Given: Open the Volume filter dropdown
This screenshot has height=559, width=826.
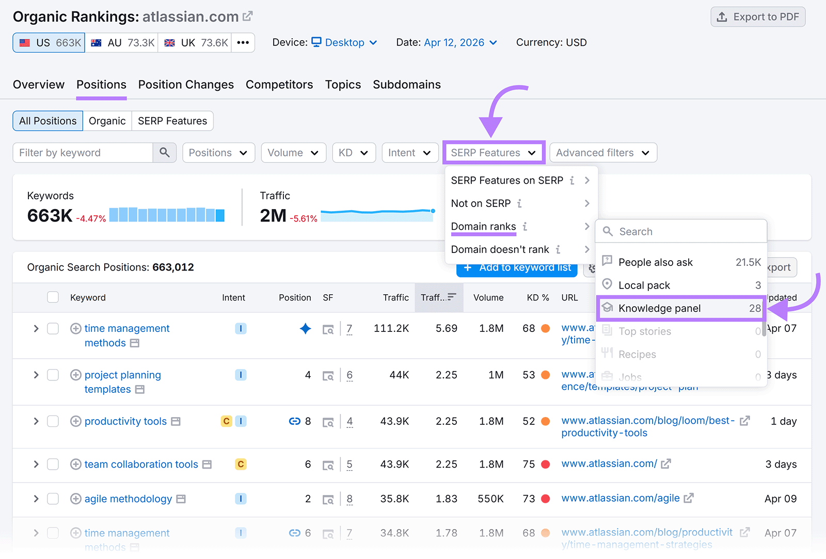Looking at the screenshot, I should click(x=293, y=152).
